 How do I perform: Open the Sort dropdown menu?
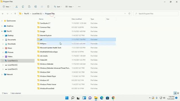(58, 7)
